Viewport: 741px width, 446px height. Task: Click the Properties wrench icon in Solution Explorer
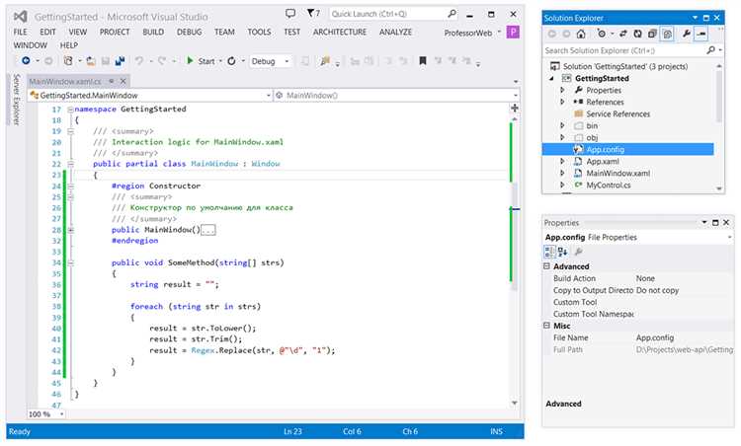687,34
